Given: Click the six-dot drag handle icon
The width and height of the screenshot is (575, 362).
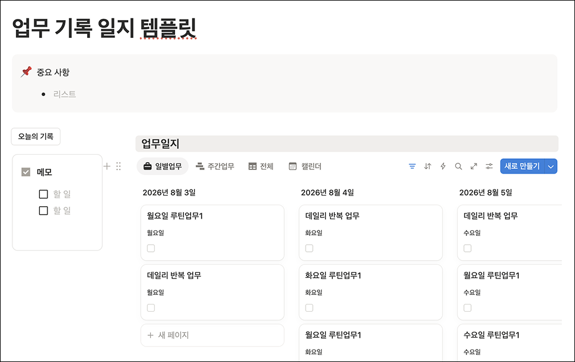Looking at the screenshot, I should [x=119, y=166].
